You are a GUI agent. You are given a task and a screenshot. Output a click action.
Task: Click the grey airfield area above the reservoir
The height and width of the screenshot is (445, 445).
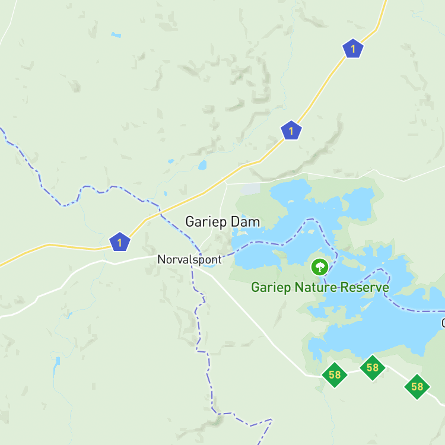250,189
